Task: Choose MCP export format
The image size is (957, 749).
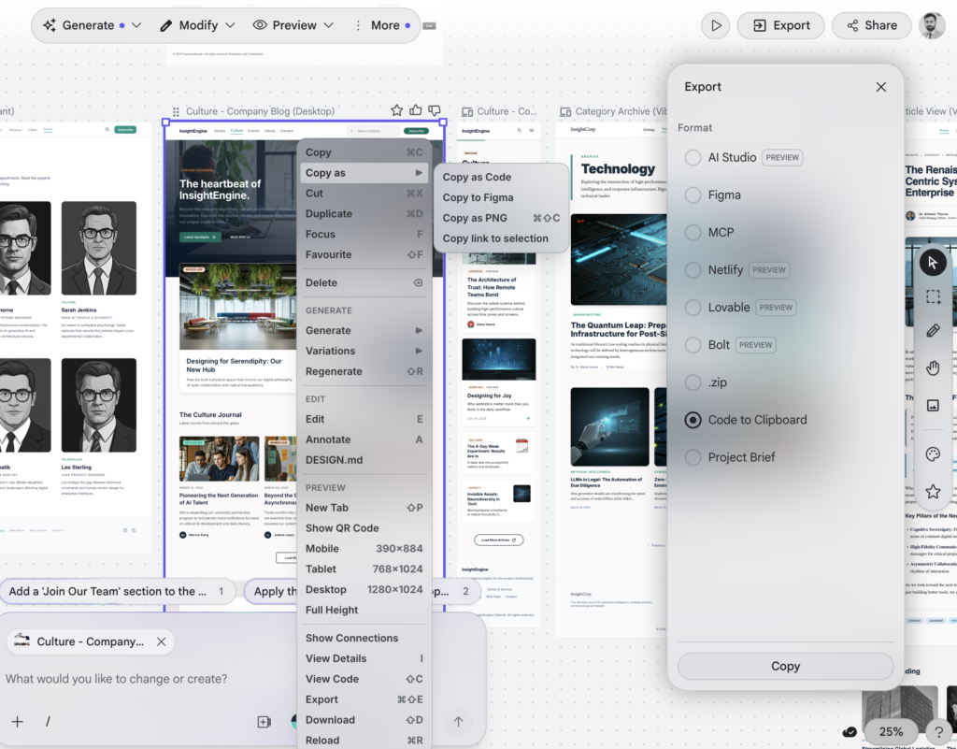Action: pyautogui.click(x=693, y=233)
